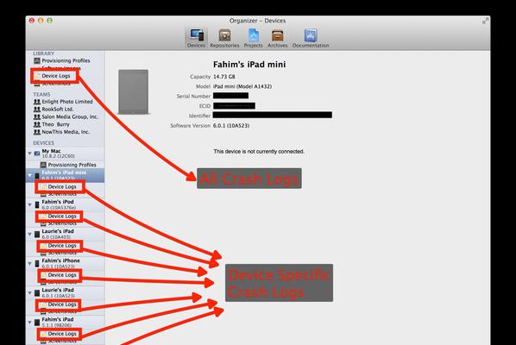Screen dimensions: 516x345
Task: Open Device Logs under Fahim's iPod
Action: (x=59, y=216)
